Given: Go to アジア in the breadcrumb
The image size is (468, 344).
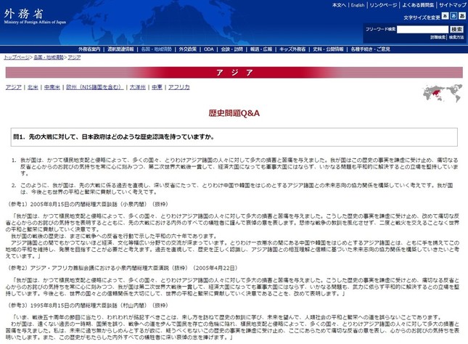Looking at the screenshot, I should (74, 57).
